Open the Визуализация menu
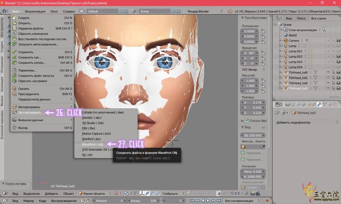This screenshot has width=341, height=204. tap(35, 11)
